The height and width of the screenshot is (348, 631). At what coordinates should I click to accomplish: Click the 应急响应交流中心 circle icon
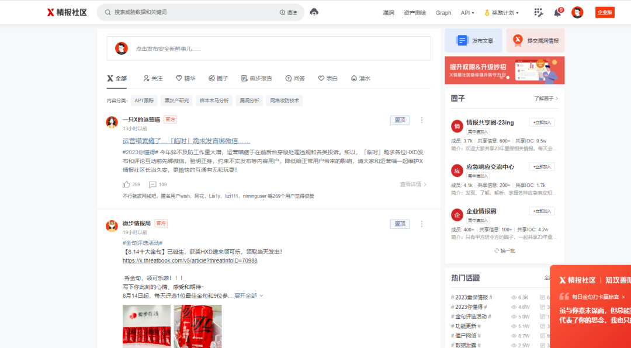pyautogui.click(x=457, y=170)
